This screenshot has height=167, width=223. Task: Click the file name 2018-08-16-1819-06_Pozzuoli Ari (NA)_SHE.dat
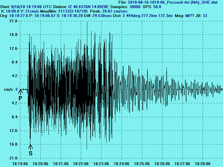tap(173, 2)
